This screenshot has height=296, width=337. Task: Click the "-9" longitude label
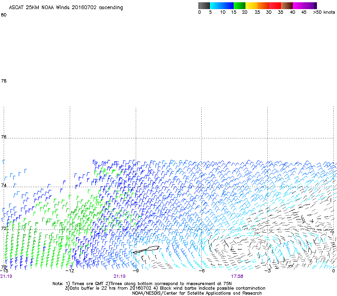click(136, 271)
